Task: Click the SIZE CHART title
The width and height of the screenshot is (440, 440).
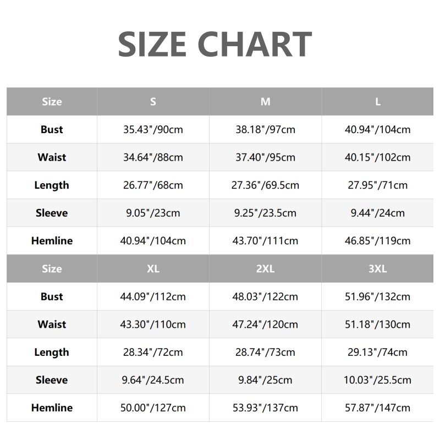Action: pos(215,45)
